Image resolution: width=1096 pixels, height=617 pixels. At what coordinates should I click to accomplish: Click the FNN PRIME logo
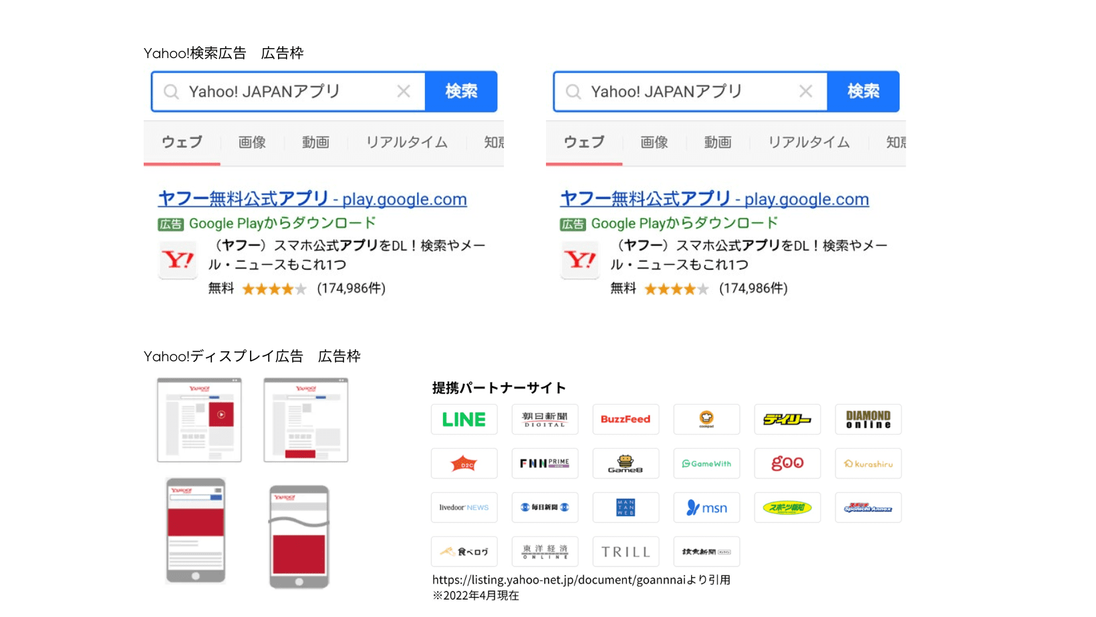(545, 463)
